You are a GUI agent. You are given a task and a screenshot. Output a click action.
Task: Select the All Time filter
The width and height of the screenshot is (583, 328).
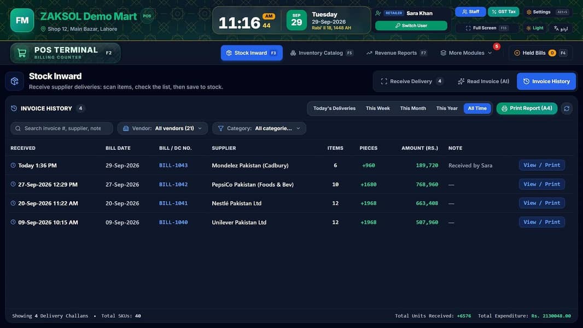tap(477, 108)
